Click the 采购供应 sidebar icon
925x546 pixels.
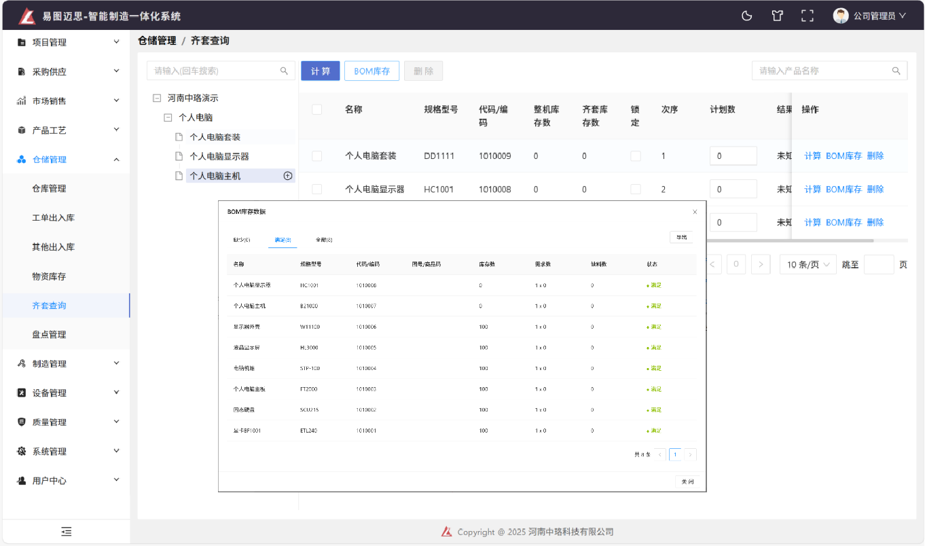(21, 71)
